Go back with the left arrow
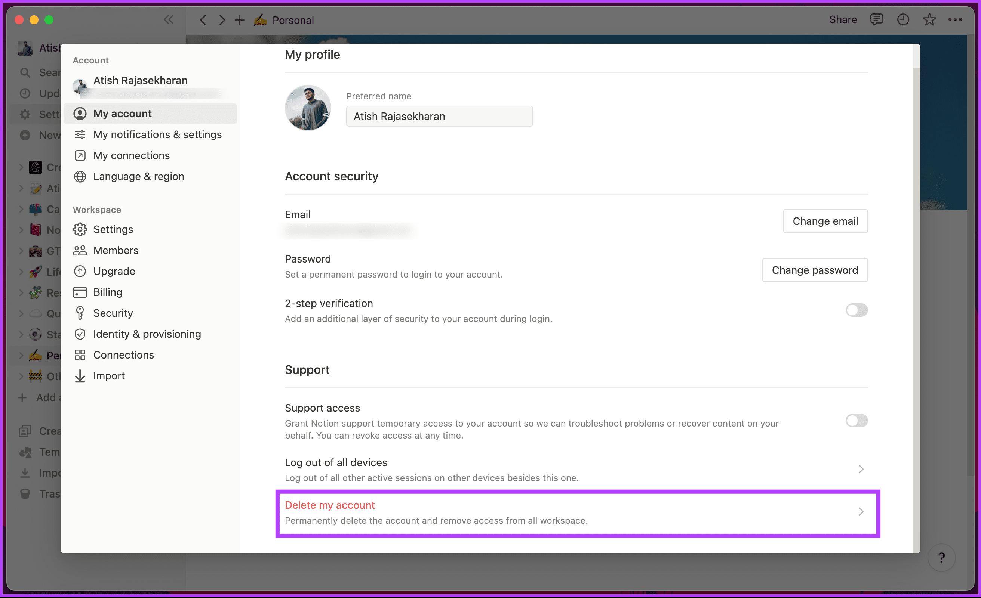The width and height of the screenshot is (981, 598). [203, 20]
